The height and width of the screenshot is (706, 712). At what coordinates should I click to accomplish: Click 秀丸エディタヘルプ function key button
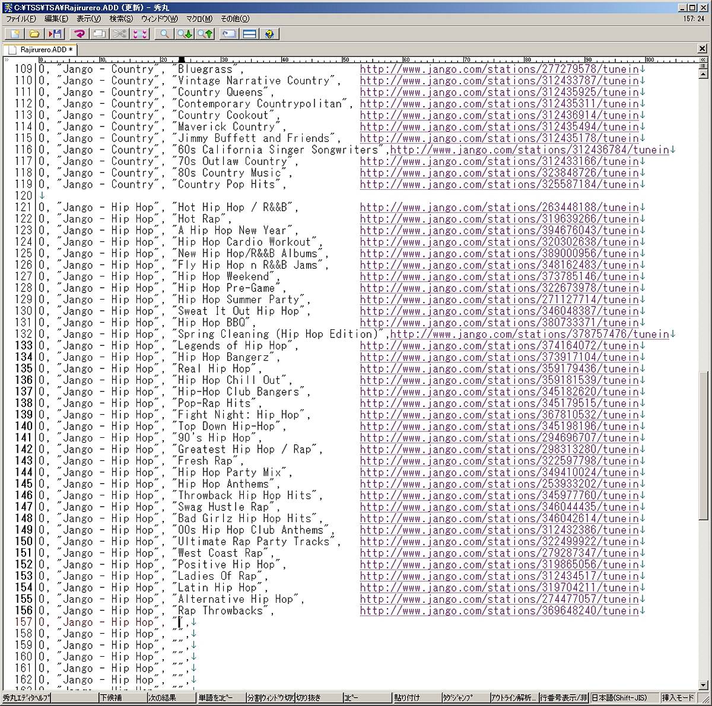tap(26, 698)
